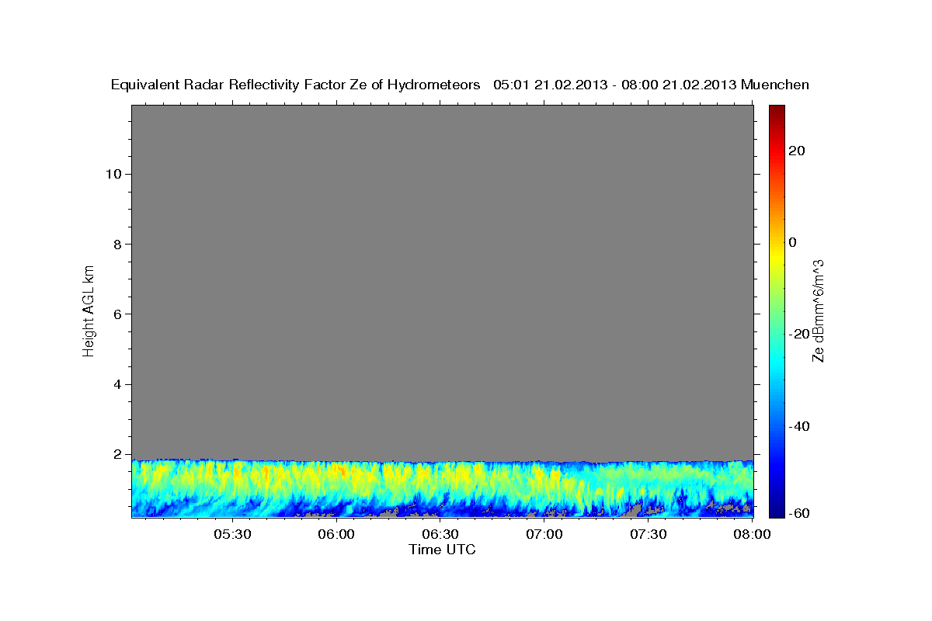
Task: Click the 05:30 time tick label
Action: [x=233, y=534]
